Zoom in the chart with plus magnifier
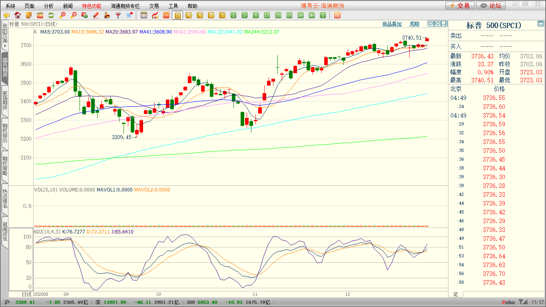The width and height of the screenshot is (546, 307). (62, 15)
